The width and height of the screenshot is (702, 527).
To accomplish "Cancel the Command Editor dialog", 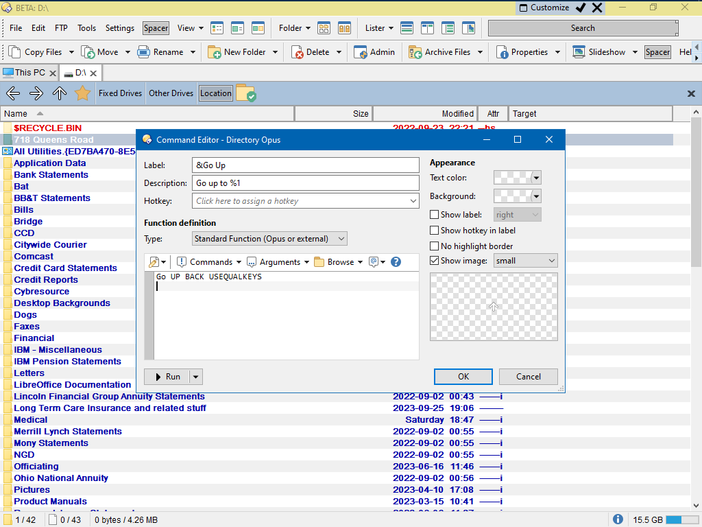I will pos(529,377).
